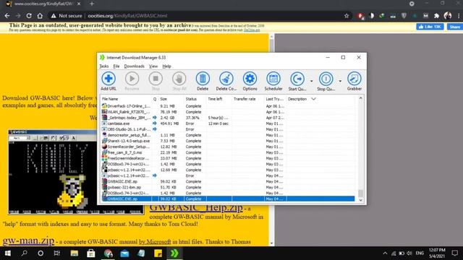The image size is (463, 260).
Task: Click the Delete toolbar icon in IDM
Action: [203, 81]
